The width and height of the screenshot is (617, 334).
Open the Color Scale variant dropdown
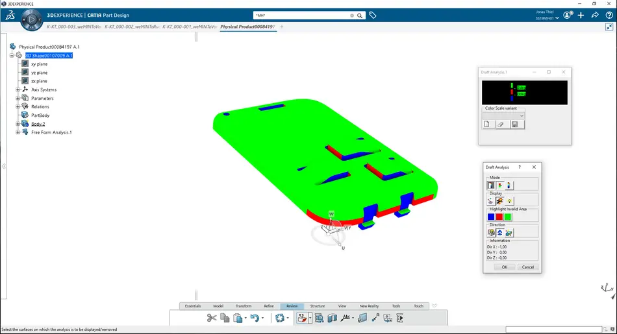click(x=521, y=115)
